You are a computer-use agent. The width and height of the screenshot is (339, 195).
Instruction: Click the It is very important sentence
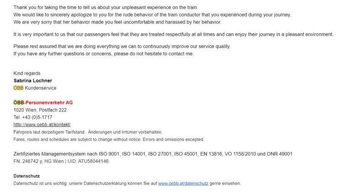click(173, 34)
